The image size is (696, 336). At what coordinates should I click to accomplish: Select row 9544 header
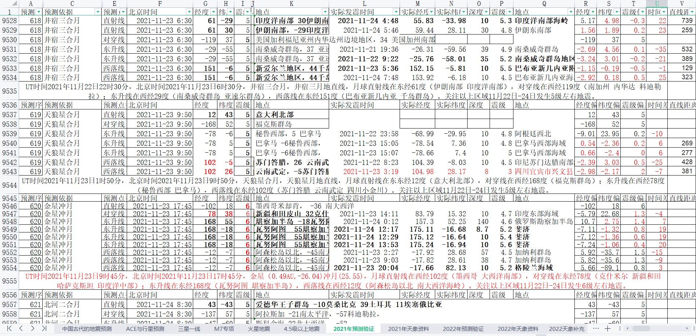pyautogui.click(x=9, y=185)
